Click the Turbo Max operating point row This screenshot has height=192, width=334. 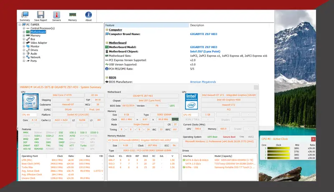[62, 167]
